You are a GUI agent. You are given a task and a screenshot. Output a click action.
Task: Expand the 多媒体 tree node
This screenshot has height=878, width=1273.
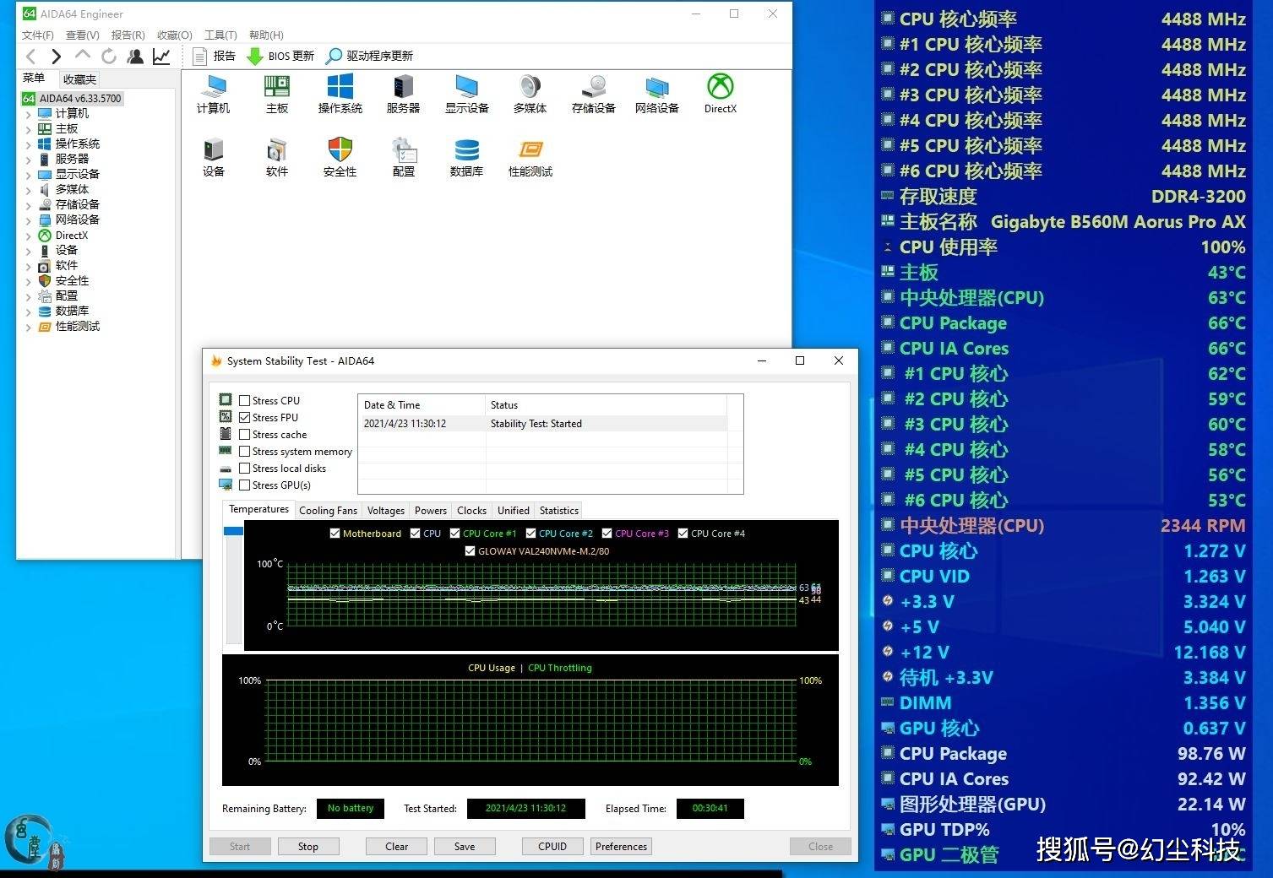click(29, 190)
